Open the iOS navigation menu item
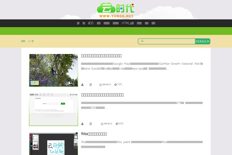Image resolution: width=232 pixels, height=155 pixels. [x=91, y=23]
